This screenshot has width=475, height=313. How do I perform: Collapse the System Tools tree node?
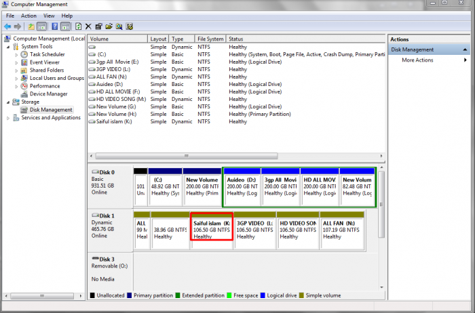(8, 47)
